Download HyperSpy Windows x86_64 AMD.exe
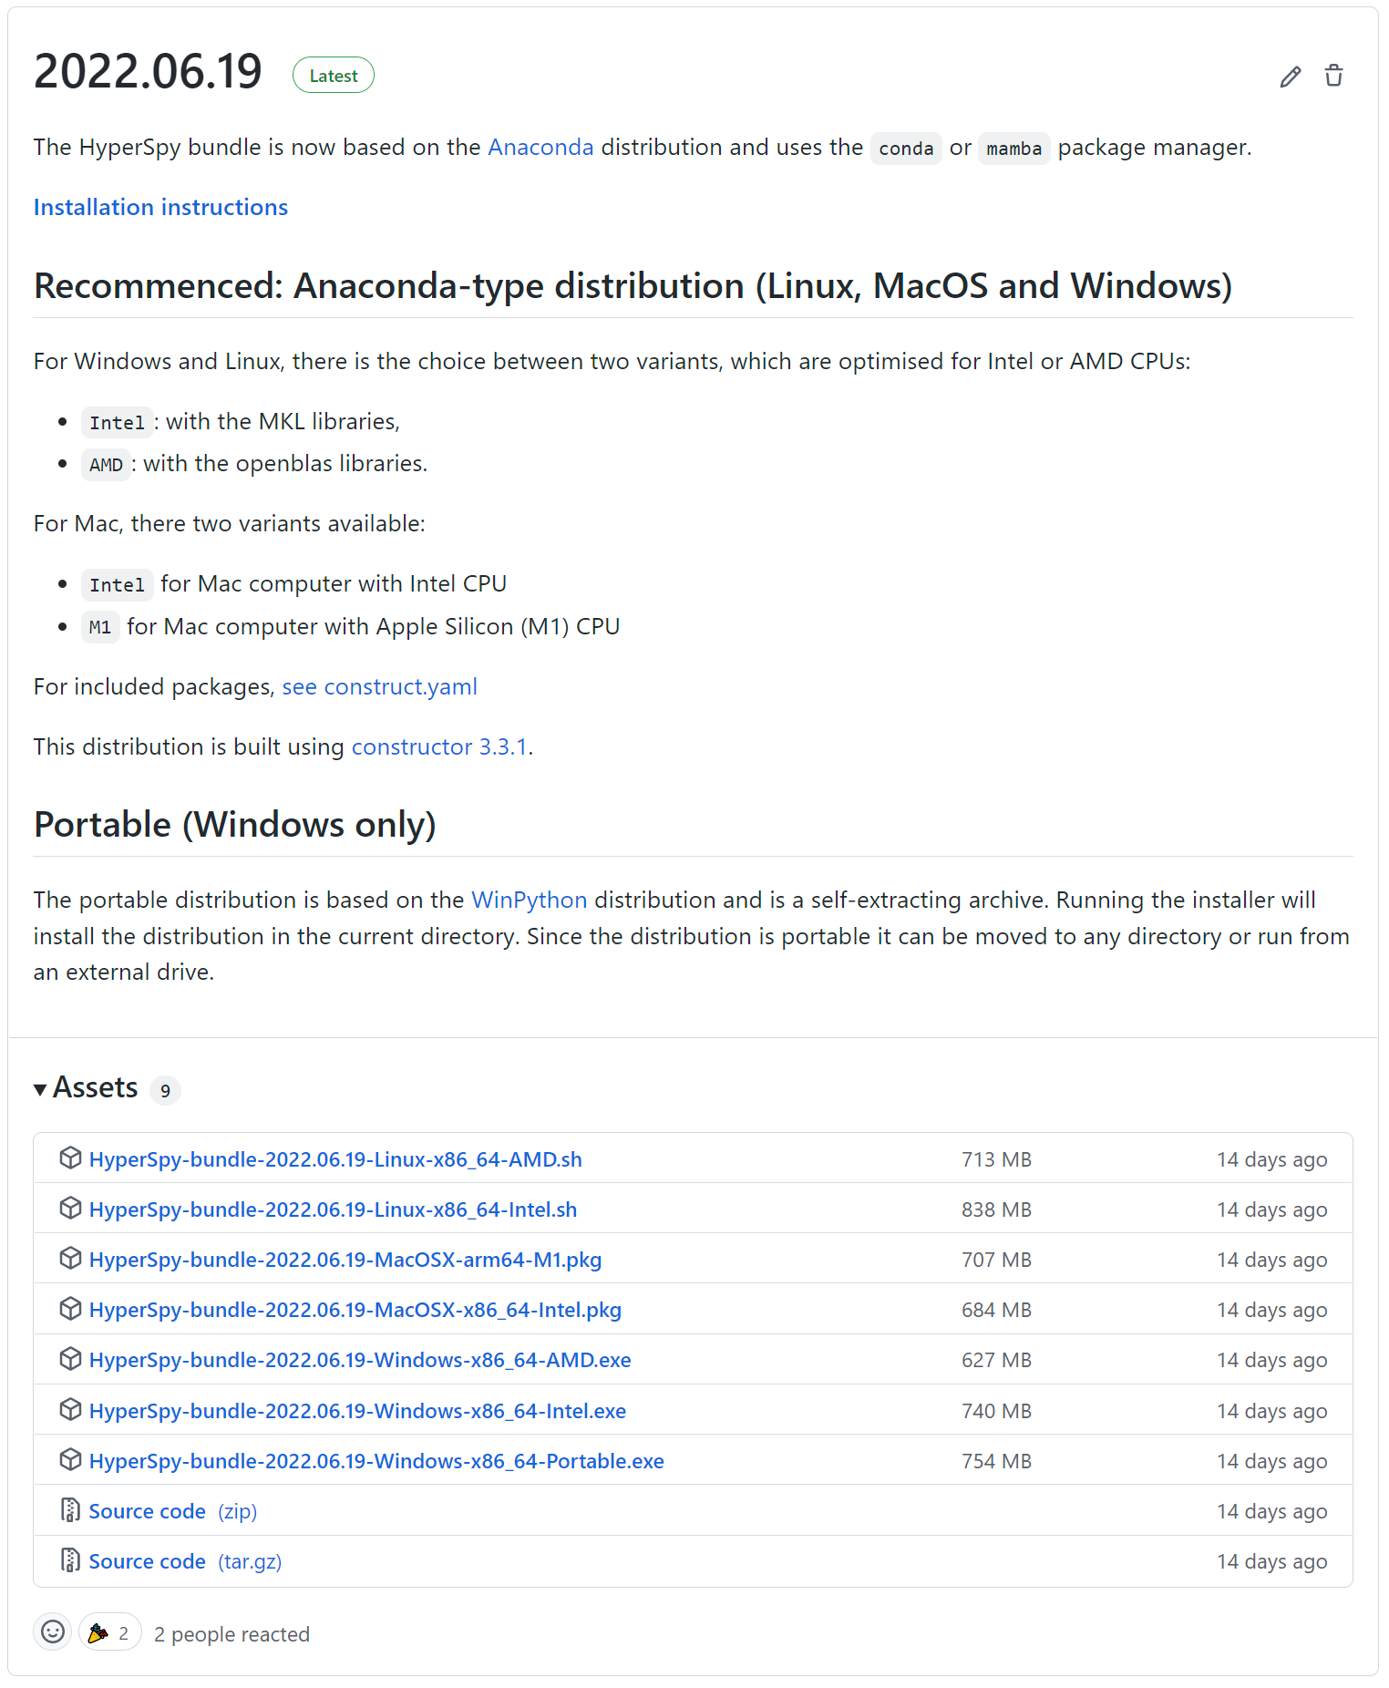 (x=360, y=1360)
